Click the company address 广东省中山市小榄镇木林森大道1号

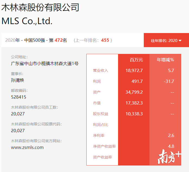click(45, 64)
